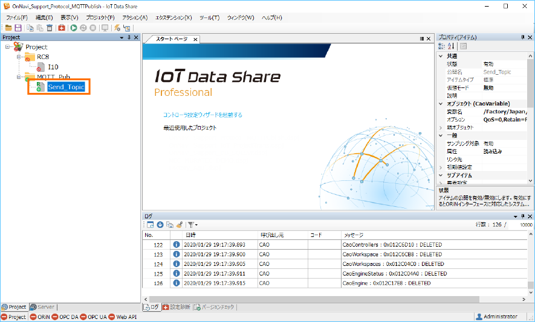Open the 編集(E) menu
Viewport: 535px width, 322px height.
point(44,17)
